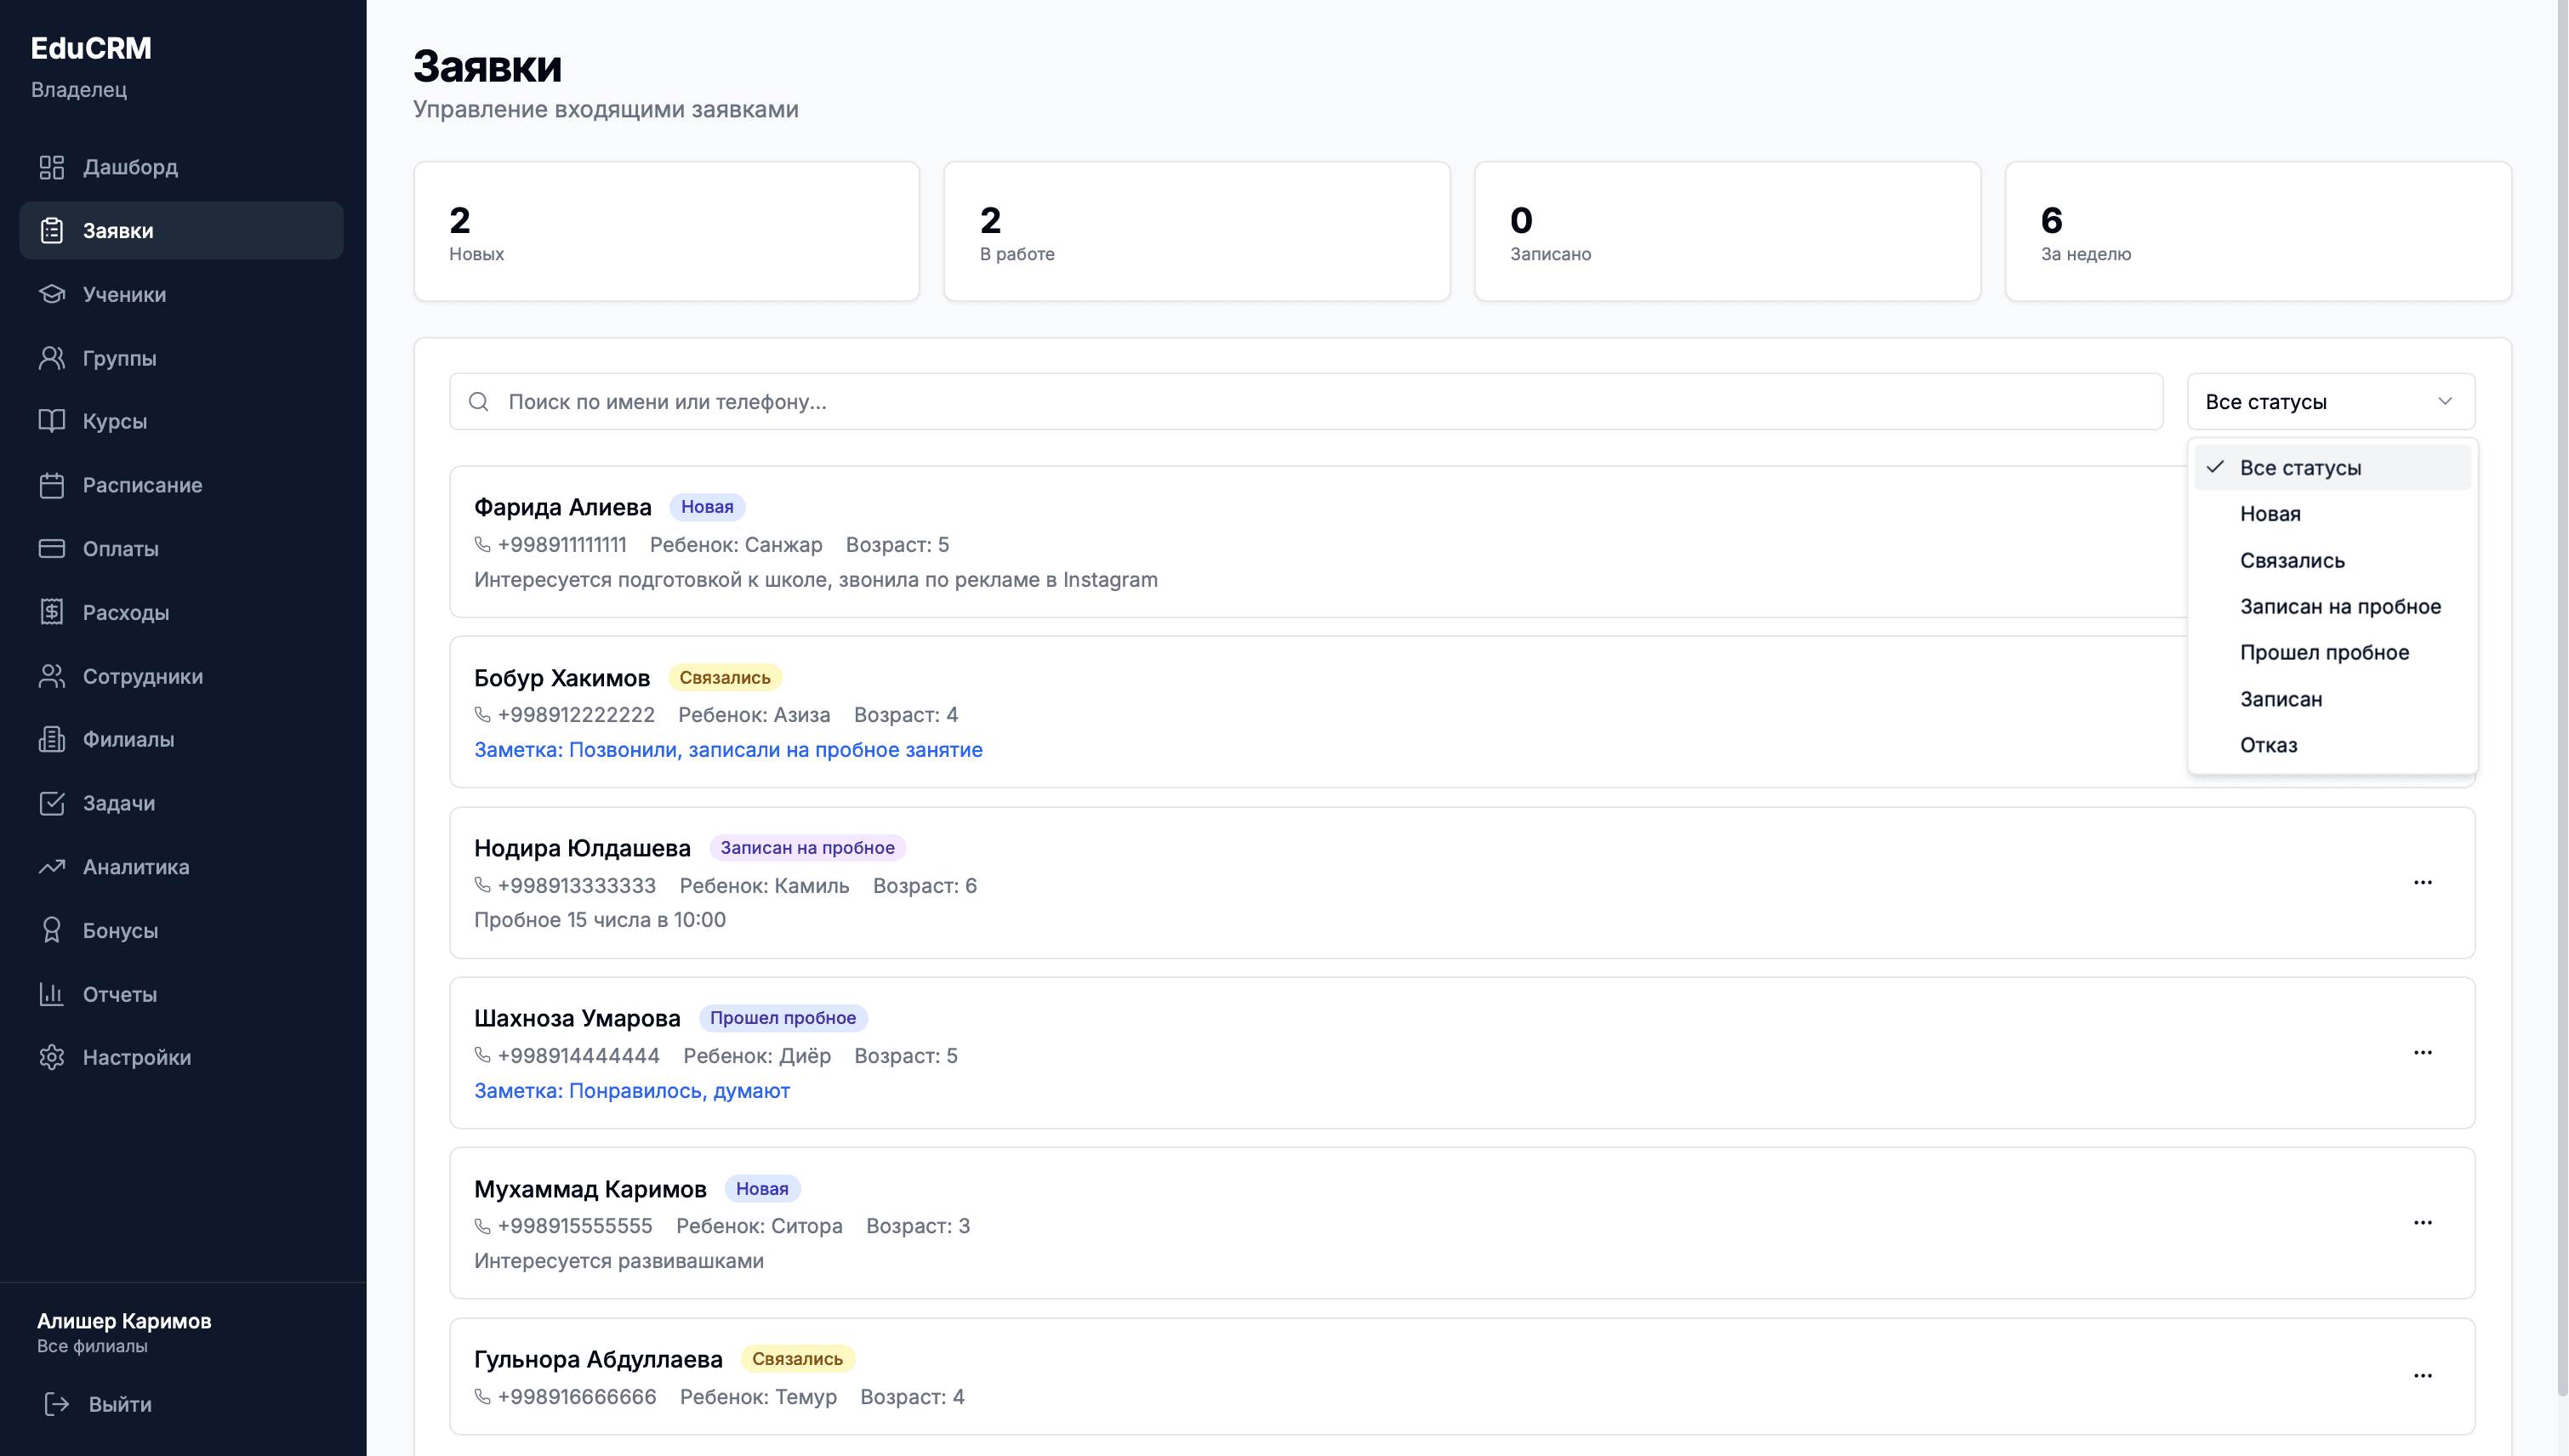
Task: Click the Отчеты bar chart icon
Action: [x=52, y=994]
